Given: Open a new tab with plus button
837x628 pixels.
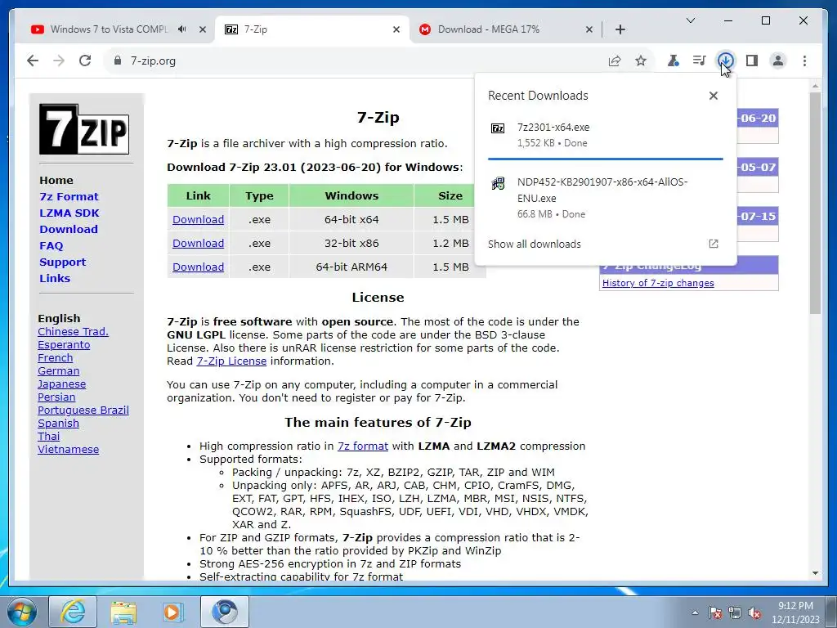Looking at the screenshot, I should coord(620,29).
